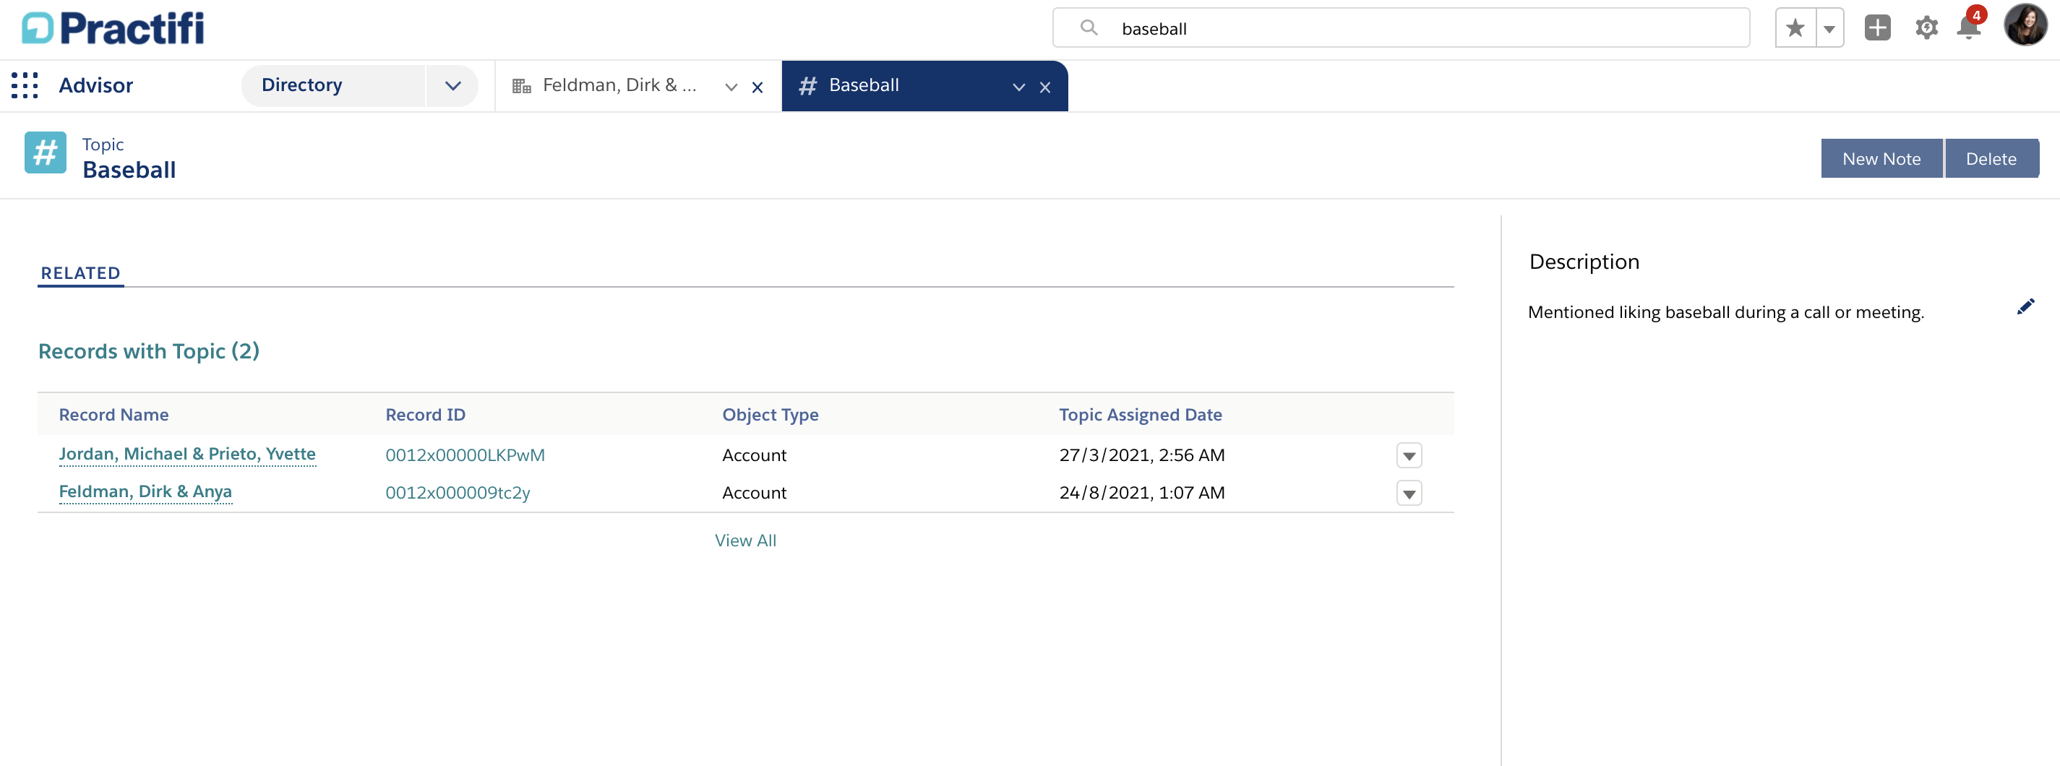Click the search magnifier icon
This screenshot has height=766, width=2060.
point(1089,28)
